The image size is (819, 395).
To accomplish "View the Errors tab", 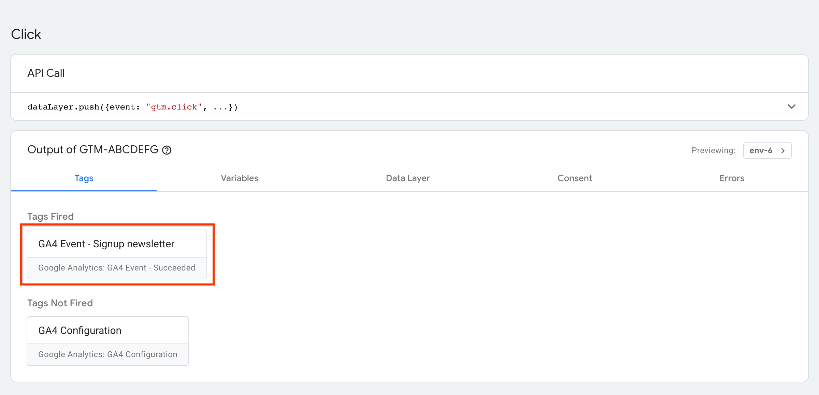I will click(732, 178).
